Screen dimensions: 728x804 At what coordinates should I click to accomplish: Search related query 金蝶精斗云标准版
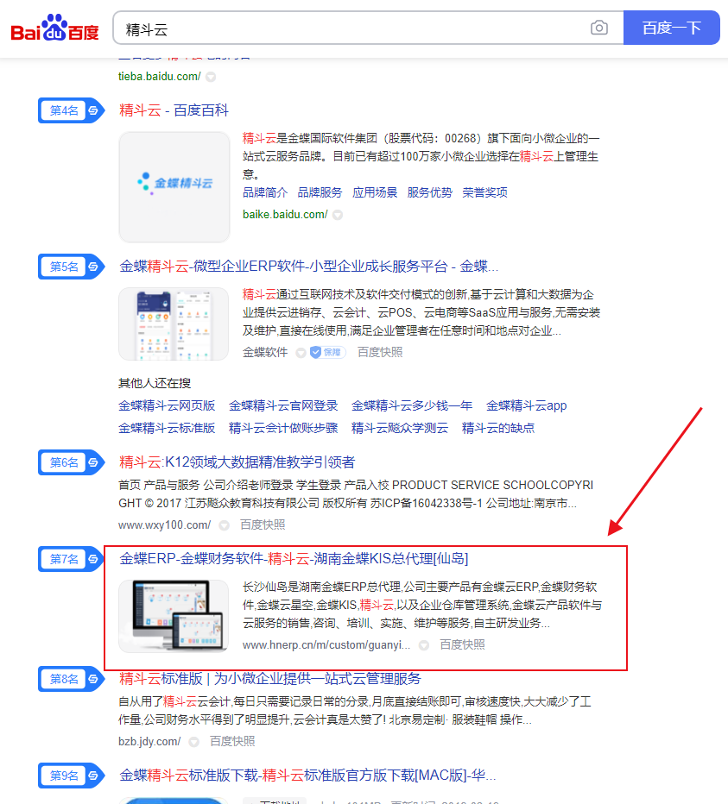[167, 428]
